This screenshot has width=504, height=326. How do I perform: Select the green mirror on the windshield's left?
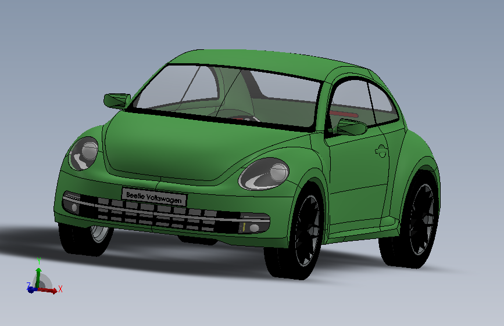click(x=117, y=101)
